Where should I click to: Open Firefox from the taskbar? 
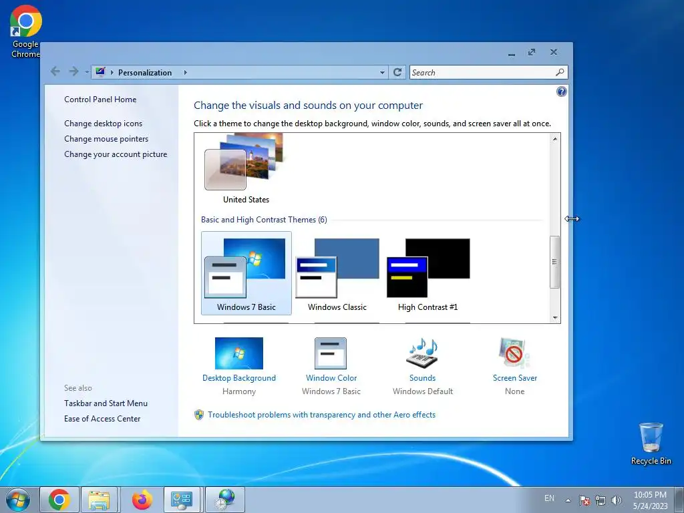[142, 500]
